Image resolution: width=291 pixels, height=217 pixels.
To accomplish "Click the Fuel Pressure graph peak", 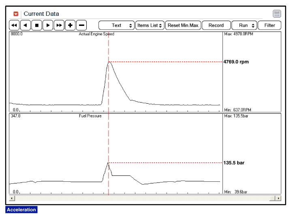I will pyautogui.click(x=108, y=163).
